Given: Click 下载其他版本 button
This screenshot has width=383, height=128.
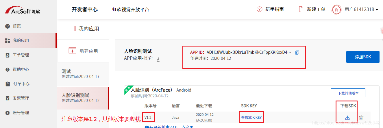Looking at the screenshot, I should (348, 93).
